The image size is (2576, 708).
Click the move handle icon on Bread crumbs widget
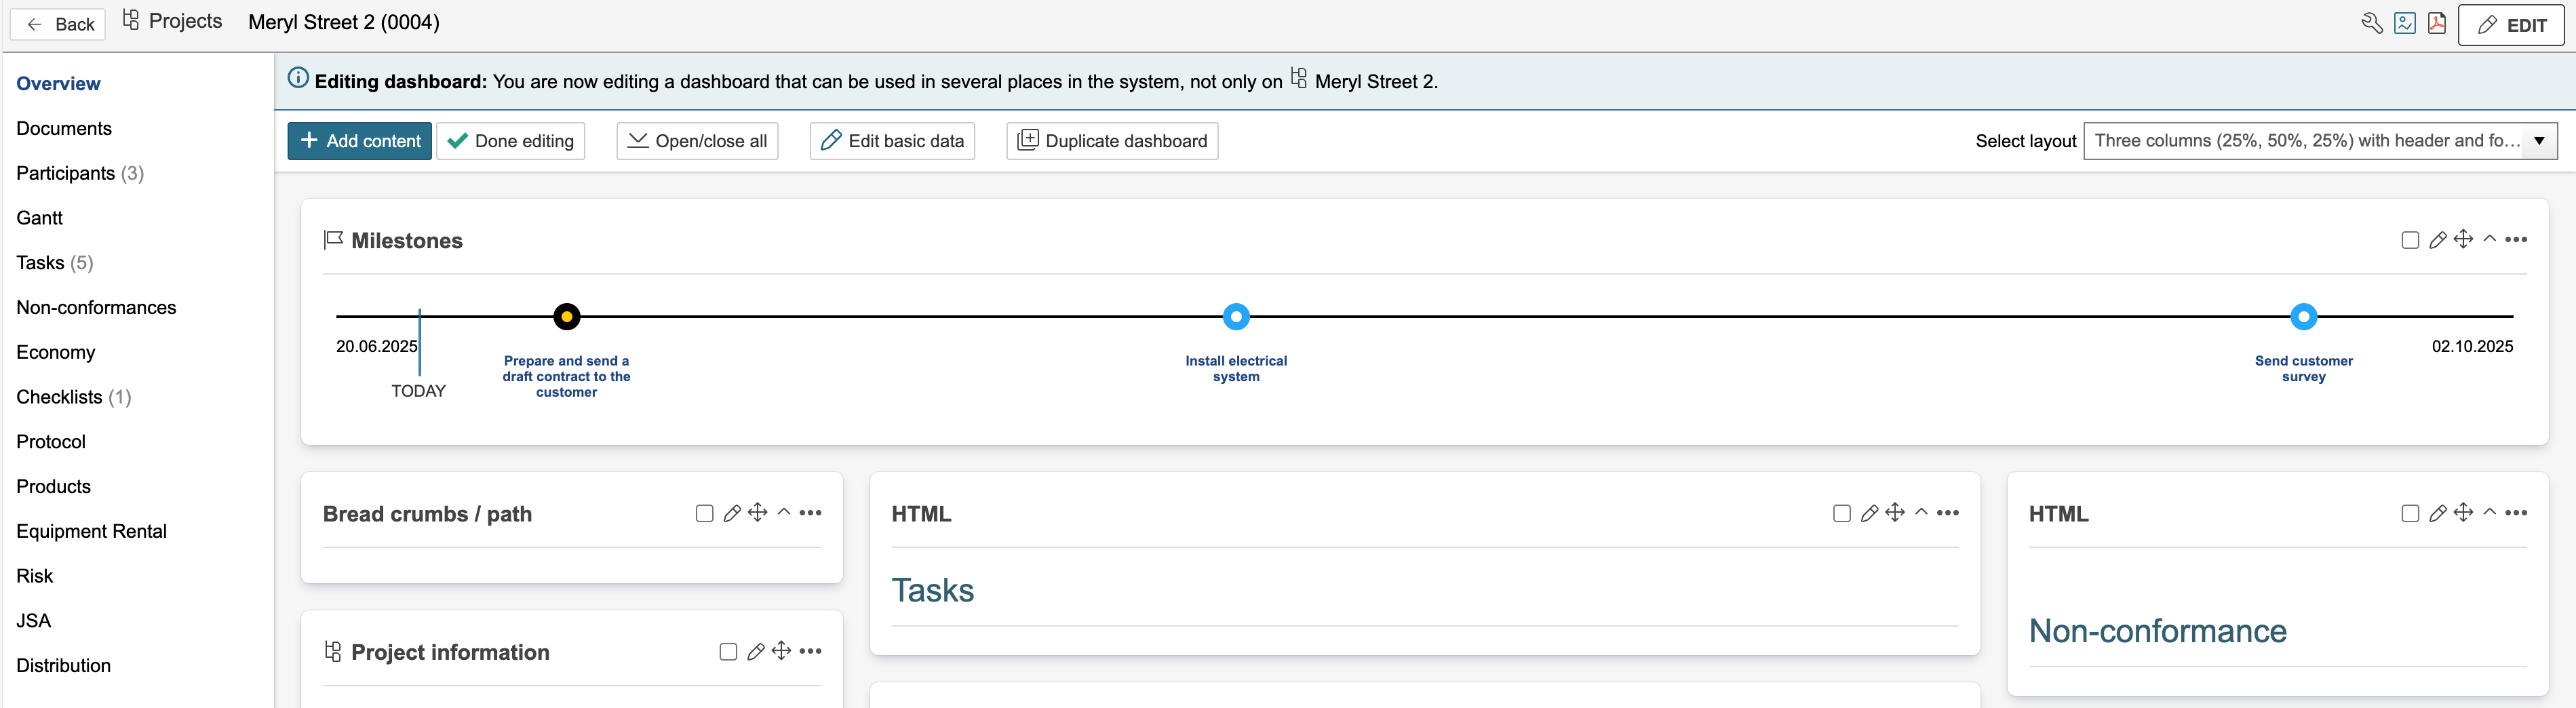758,513
